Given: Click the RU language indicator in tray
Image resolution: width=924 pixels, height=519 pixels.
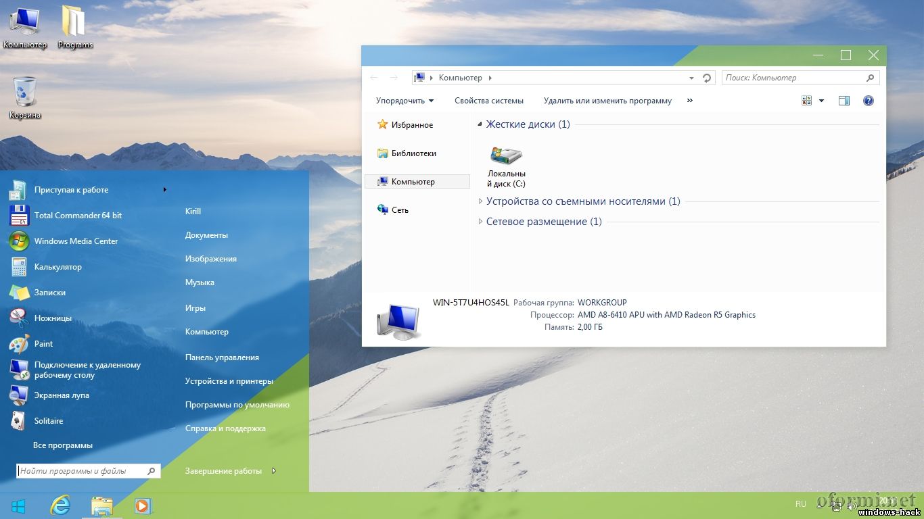Looking at the screenshot, I should point(801,504).
